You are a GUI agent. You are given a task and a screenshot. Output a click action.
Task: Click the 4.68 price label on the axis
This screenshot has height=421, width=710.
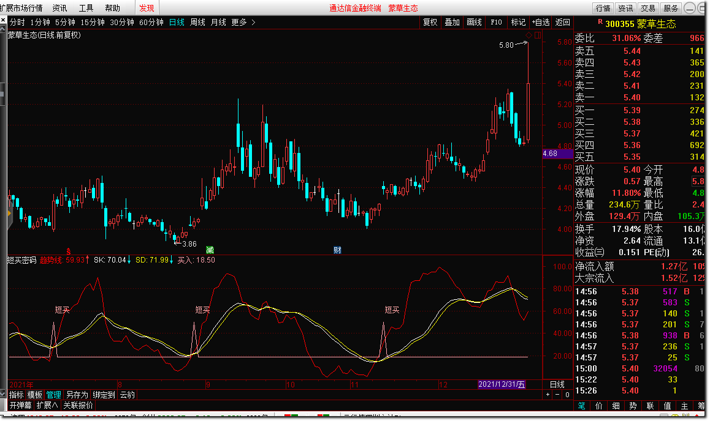pyautogui.click(x=558, y=154)
